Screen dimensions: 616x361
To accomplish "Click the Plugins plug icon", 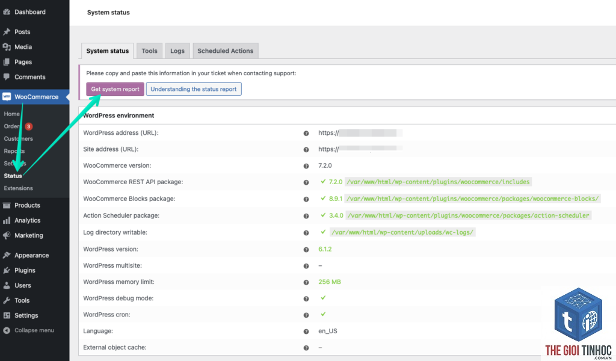I will 6,270.
